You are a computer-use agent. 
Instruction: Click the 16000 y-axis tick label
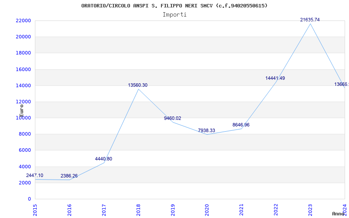(23, 69)
